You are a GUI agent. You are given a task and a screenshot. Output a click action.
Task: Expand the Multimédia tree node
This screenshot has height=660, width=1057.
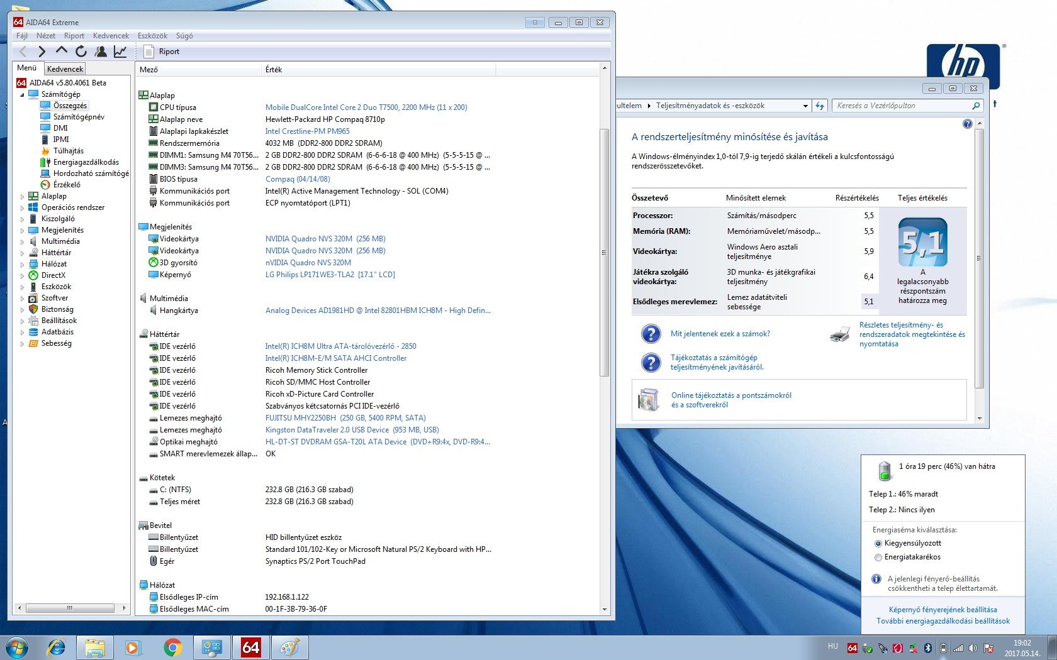pos(22,241)
